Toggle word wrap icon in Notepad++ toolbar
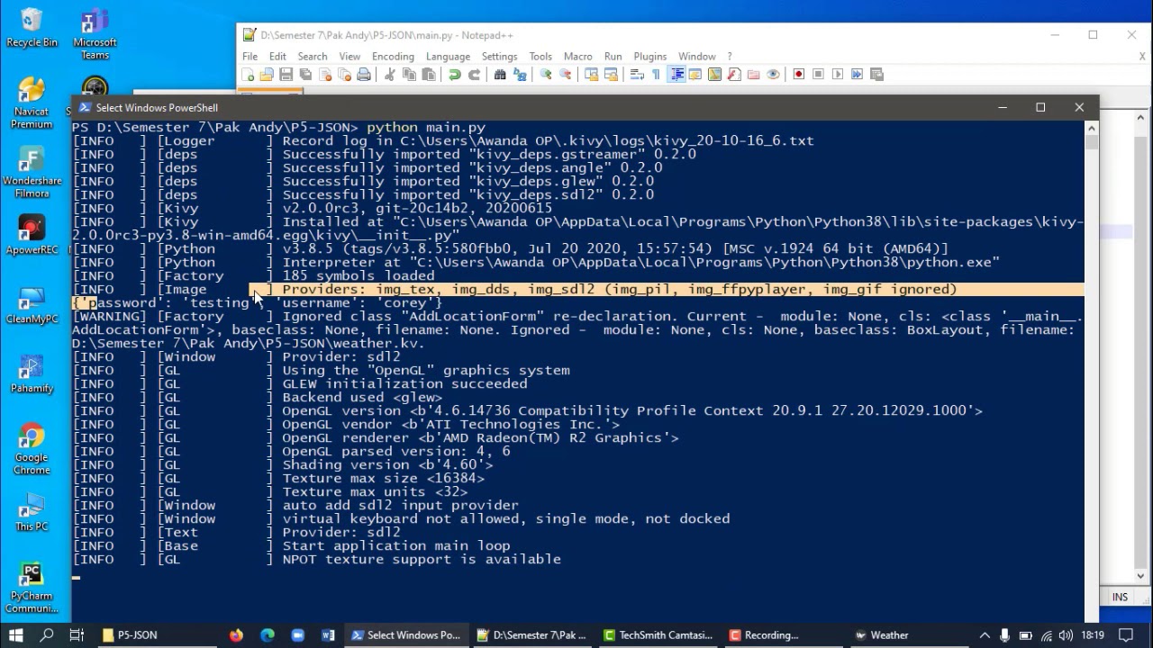1153x648 pixels. pyautogui.click(x=637, y=75)
